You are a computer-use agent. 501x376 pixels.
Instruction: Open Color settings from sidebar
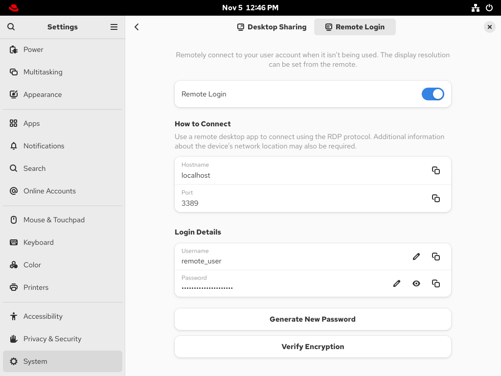33,265
